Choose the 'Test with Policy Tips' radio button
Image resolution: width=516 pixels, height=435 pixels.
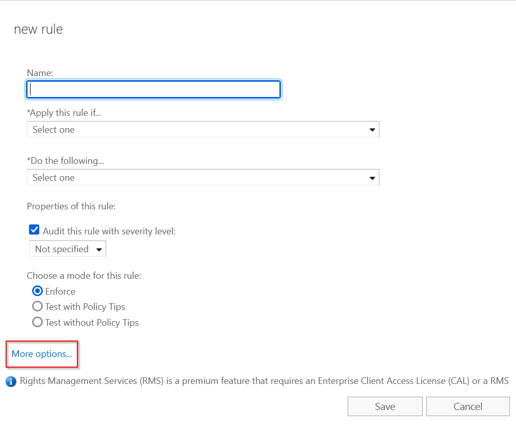pyautogui.click(x=37, y=306)
